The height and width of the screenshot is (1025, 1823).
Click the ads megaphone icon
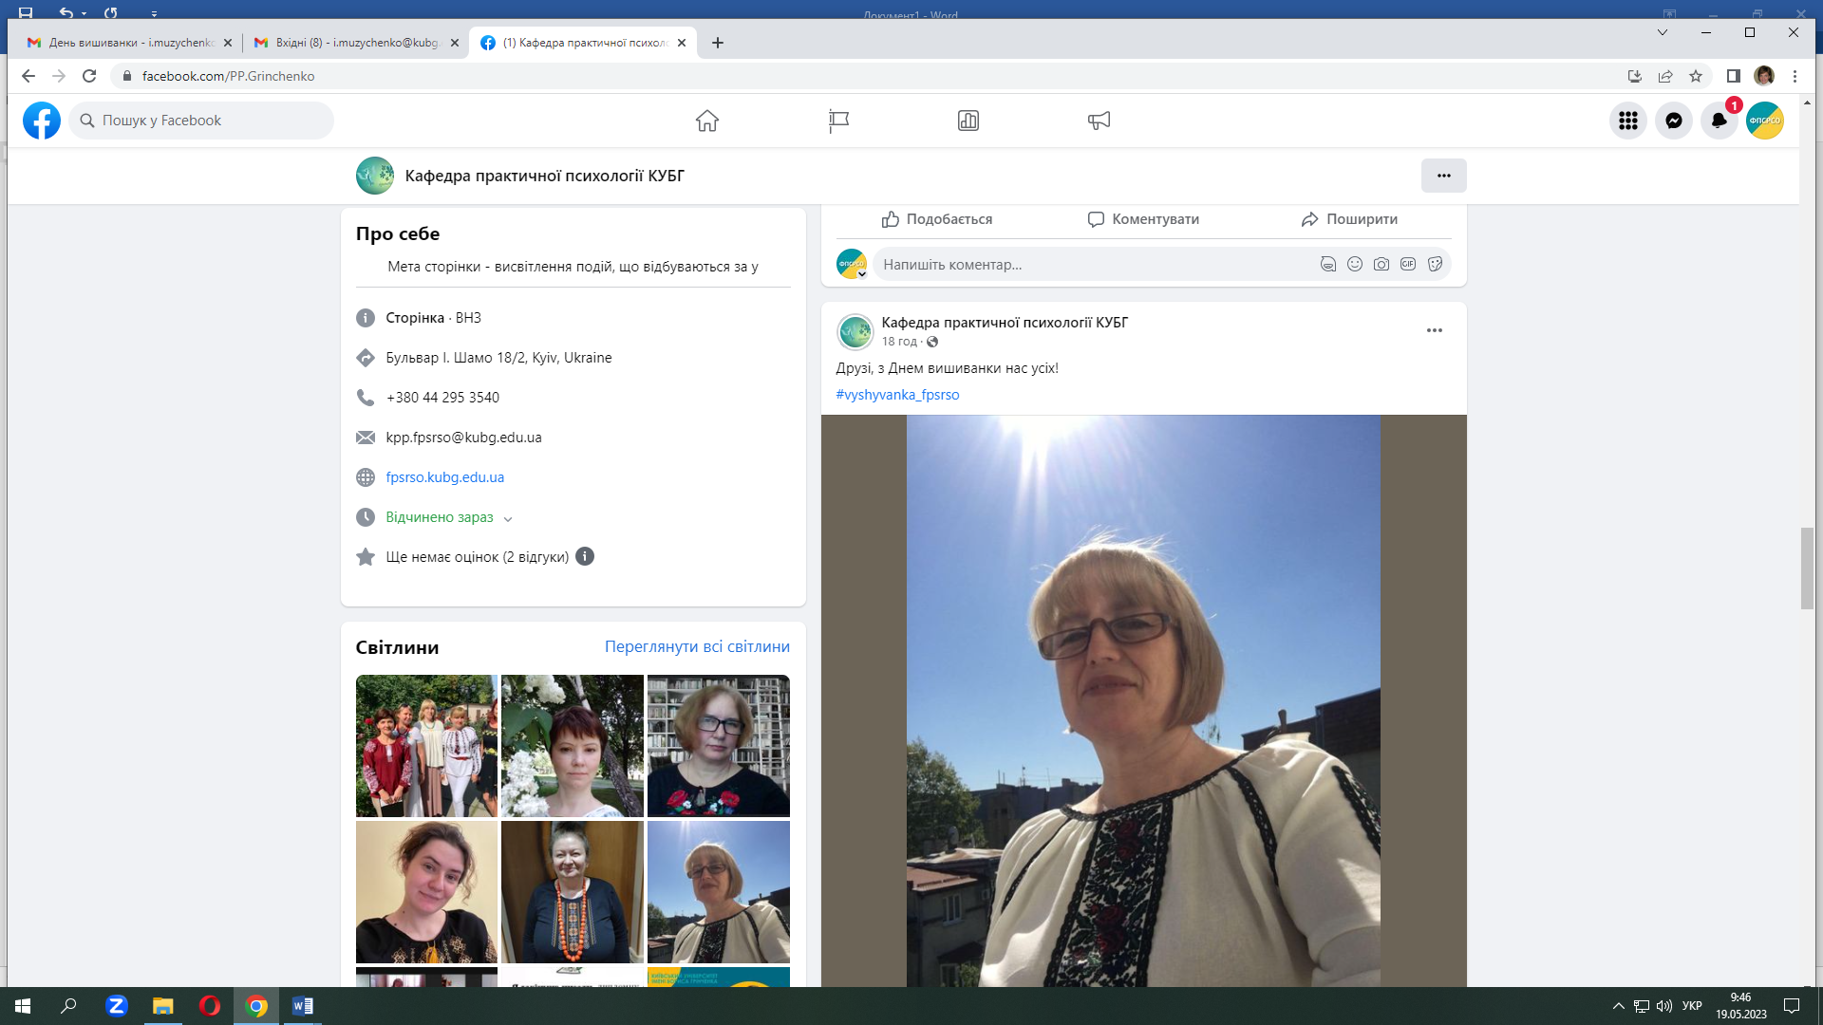(1099, 121)
